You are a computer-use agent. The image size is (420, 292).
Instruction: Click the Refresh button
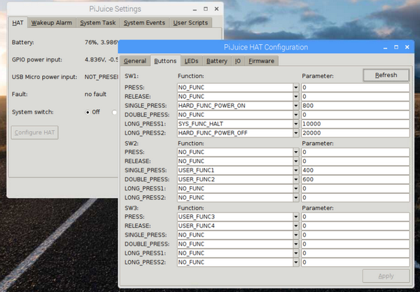(x=386, y=75)
